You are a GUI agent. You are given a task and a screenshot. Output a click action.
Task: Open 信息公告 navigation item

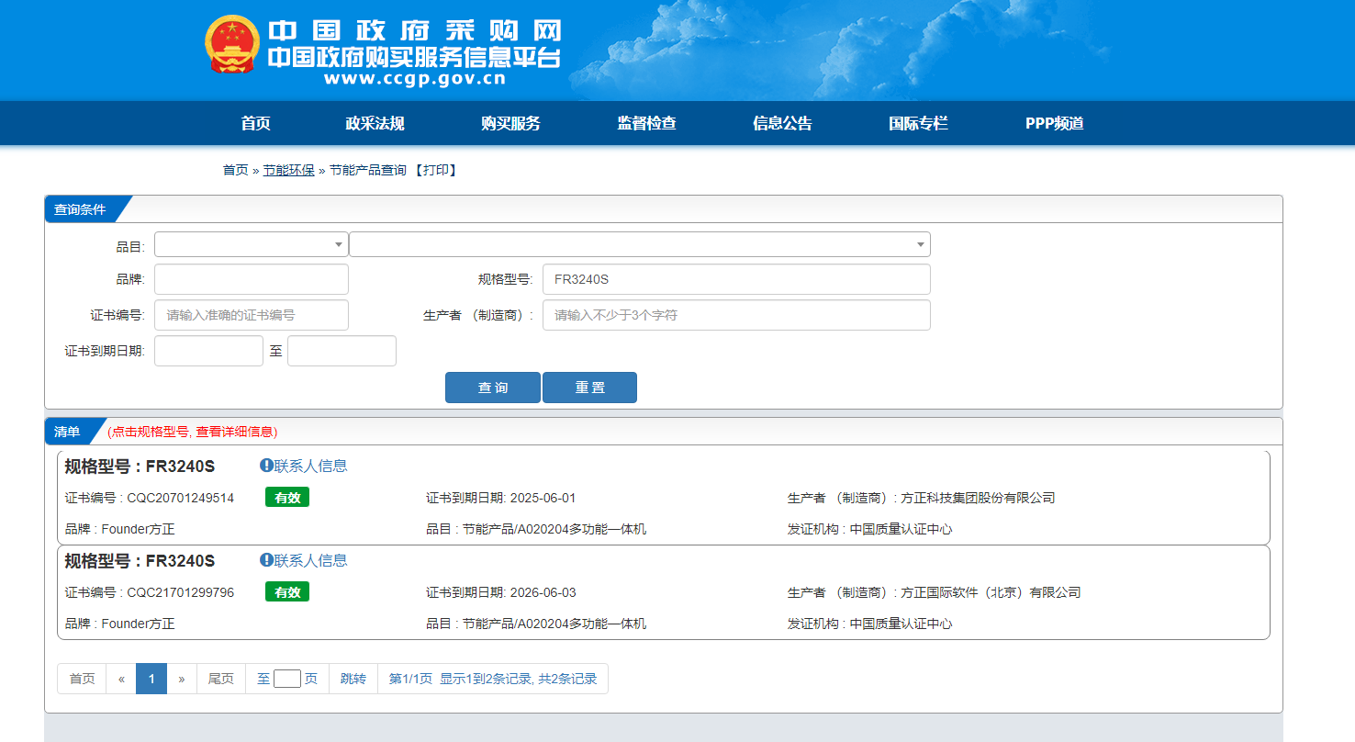coord(782,123)
